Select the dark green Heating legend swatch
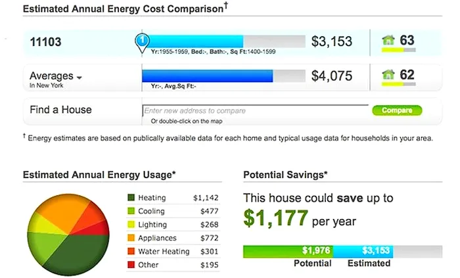The height and width of the screenshot is (278, 460). point(131,197)
